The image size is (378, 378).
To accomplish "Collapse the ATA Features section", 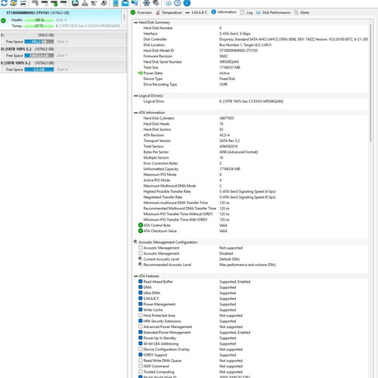I will 136,276.
